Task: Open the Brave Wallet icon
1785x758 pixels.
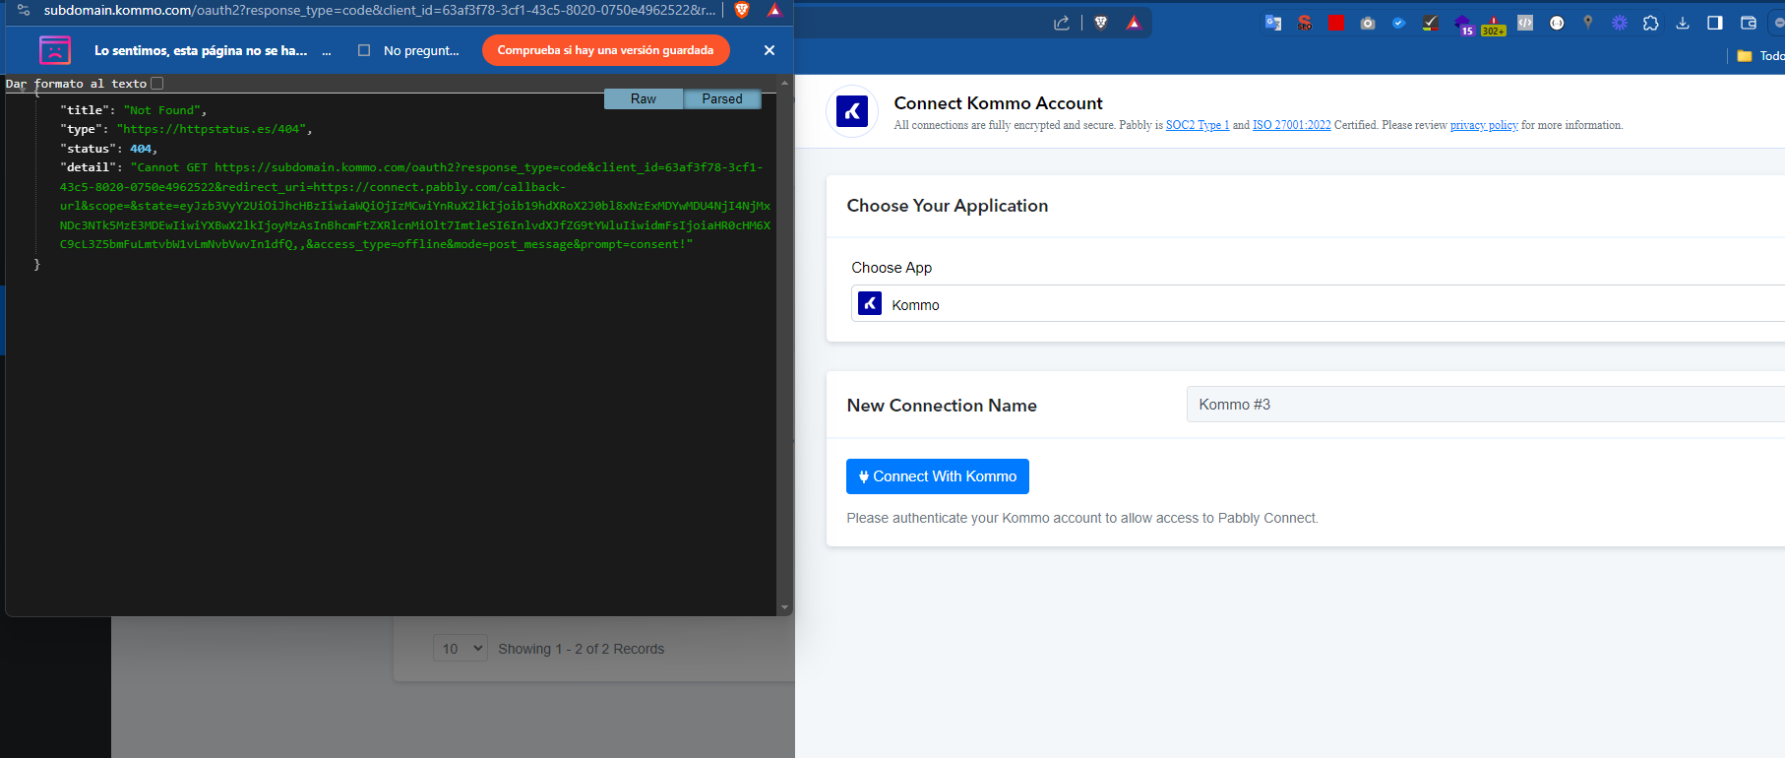Action: coord(1749,23)
